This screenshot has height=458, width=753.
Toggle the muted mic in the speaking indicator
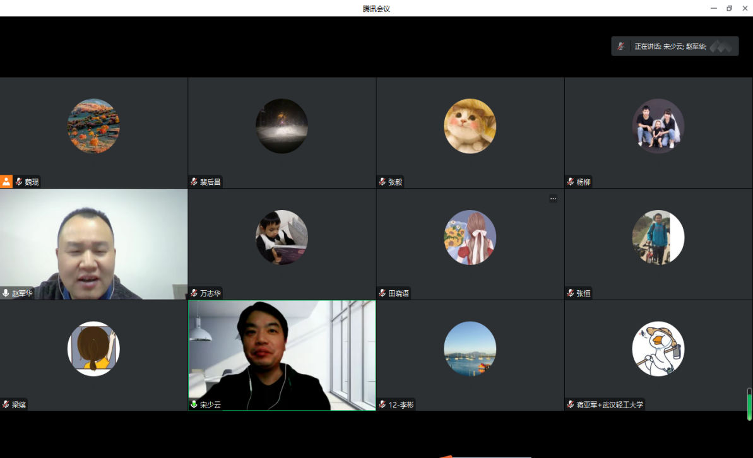pos(621,46)
